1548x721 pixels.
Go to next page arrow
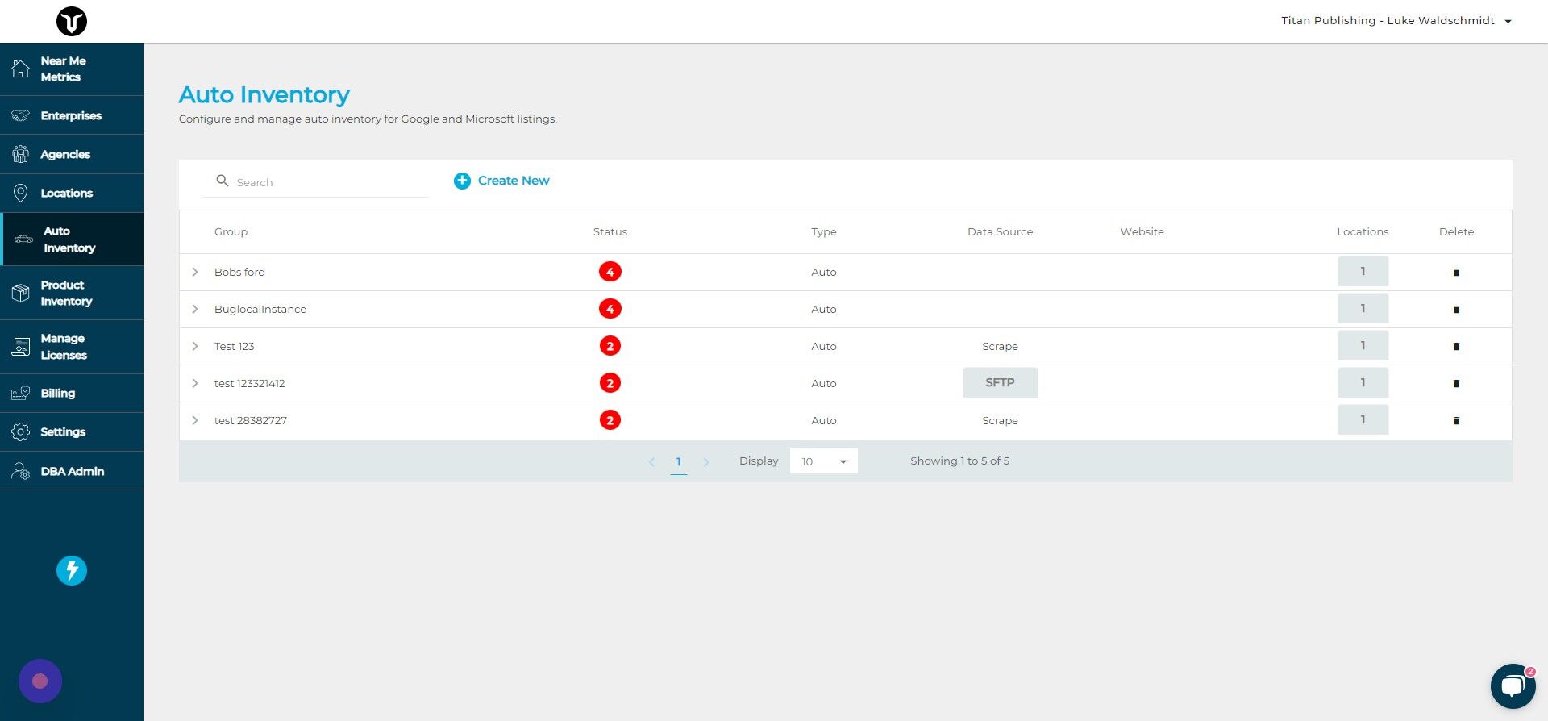[706, 462]
